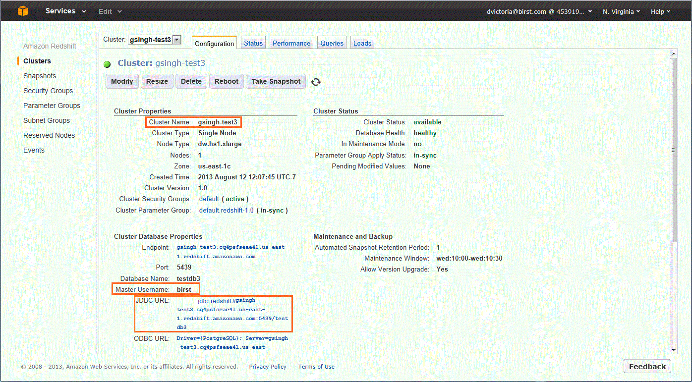
Task: Open the Queries tab
Action: click(332, 43)
